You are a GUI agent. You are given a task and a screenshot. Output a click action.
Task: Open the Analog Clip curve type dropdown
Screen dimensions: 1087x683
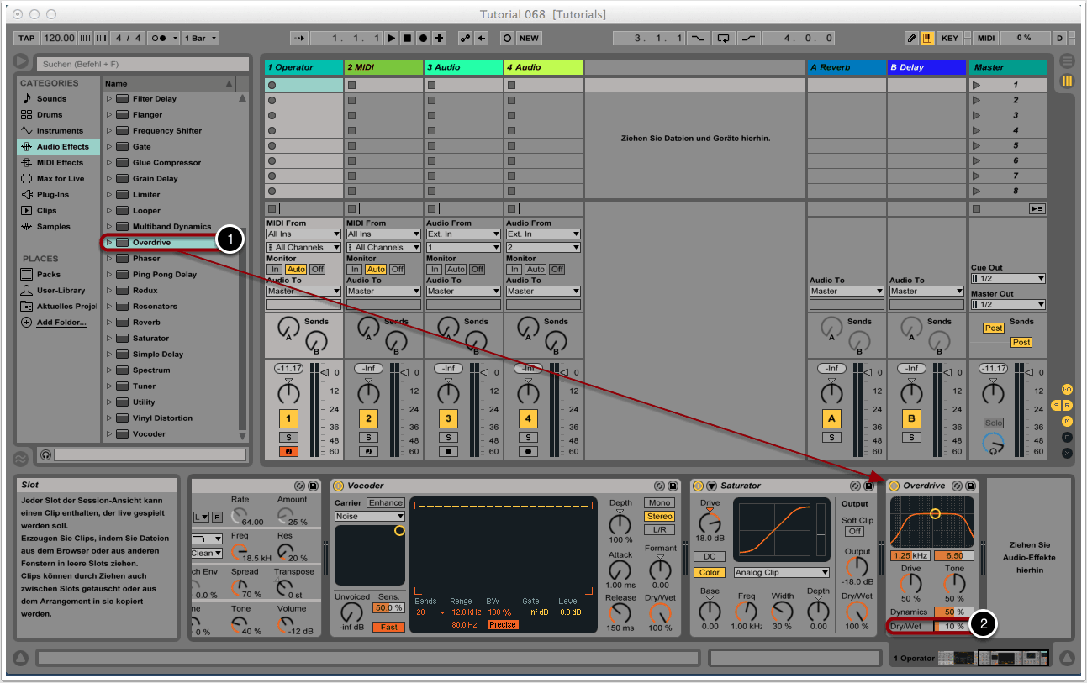click(781, 573)
